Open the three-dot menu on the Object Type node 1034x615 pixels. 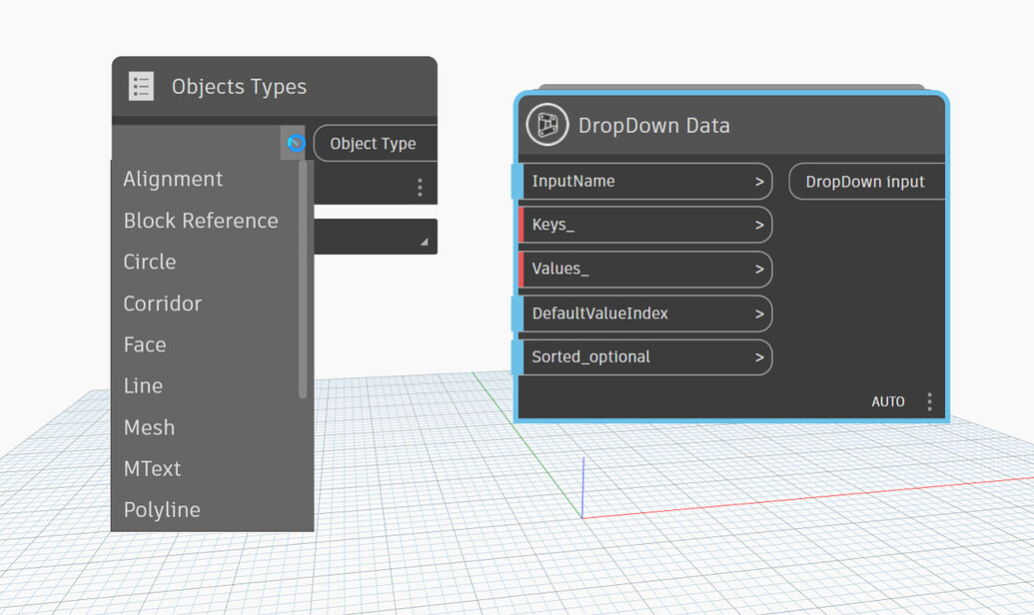coord(420,187)
